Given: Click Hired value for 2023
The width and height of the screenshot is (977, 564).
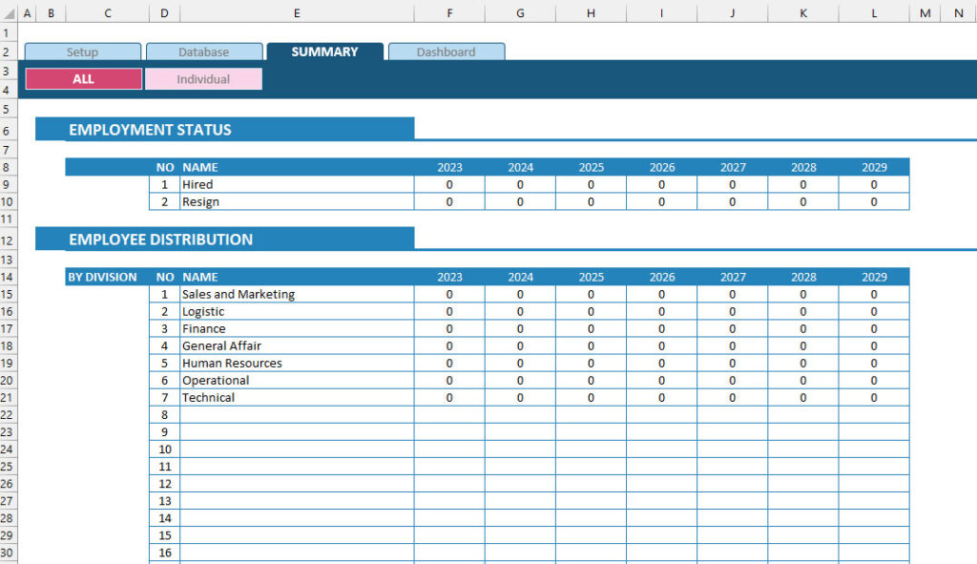Looking at the screenshot, I should pos(450,184).
